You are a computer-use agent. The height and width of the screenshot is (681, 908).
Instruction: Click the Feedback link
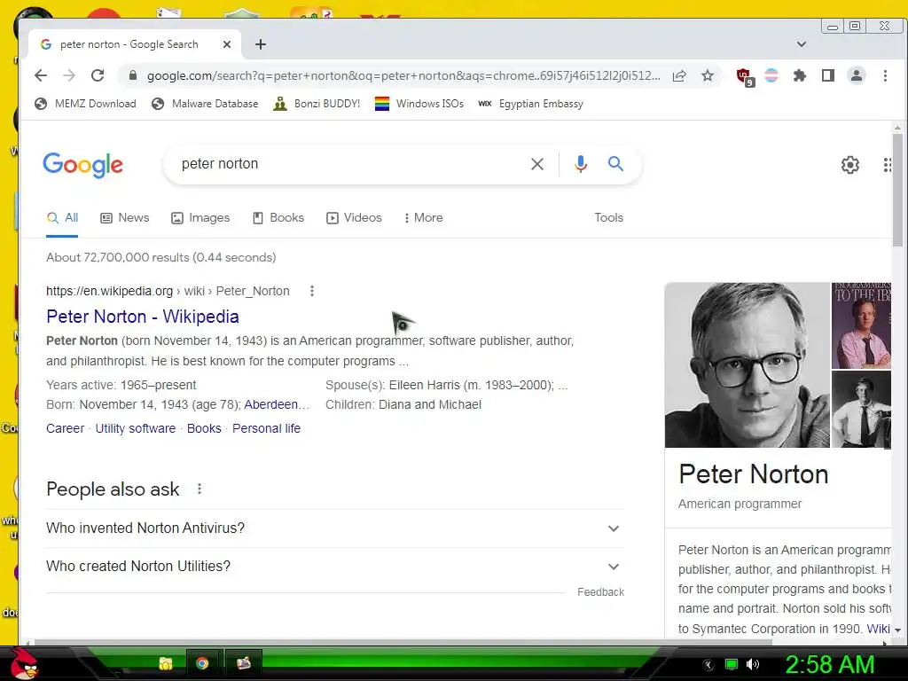(600, 591)
